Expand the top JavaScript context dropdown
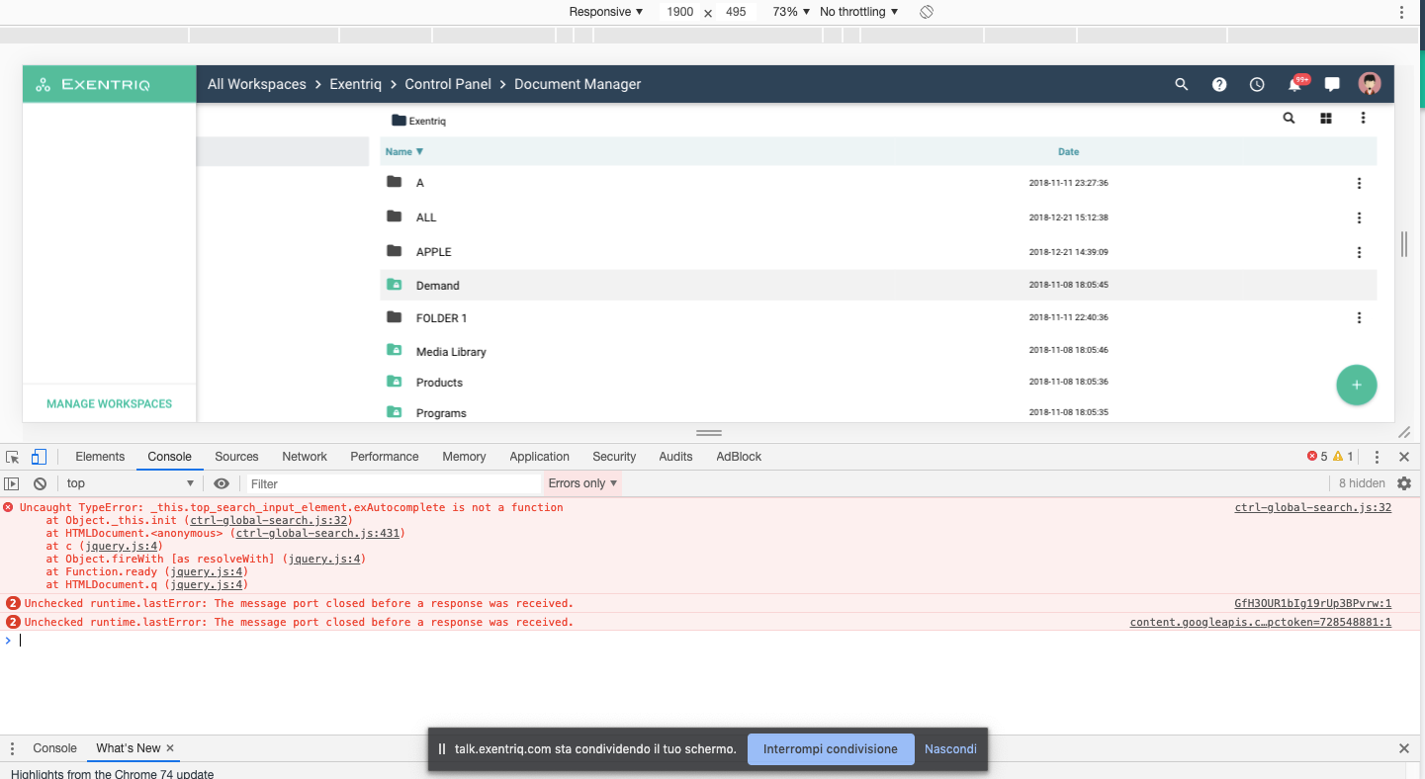Screen dimensions: 1425x779 [130, 483]
